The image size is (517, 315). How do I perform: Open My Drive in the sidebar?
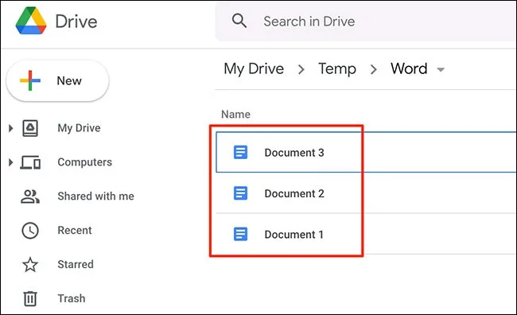[79, 128]
